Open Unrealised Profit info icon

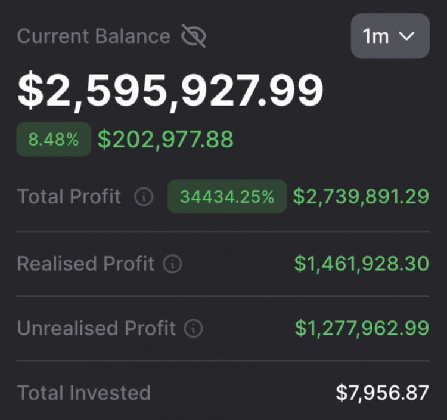tap(193, 328)
